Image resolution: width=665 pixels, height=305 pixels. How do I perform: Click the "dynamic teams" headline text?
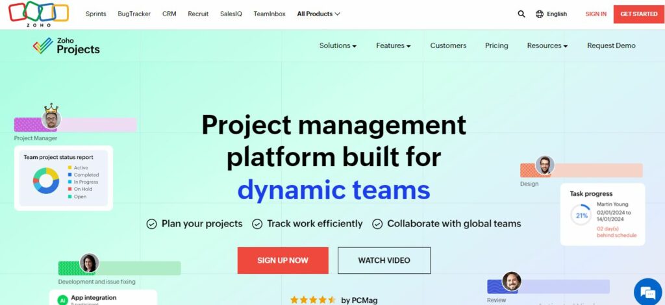(334, 189)
